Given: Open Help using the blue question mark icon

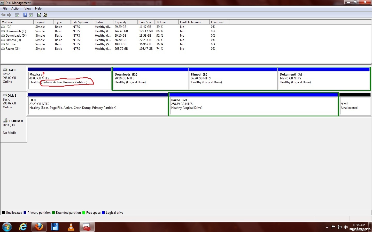Looking at the screenshot, I should [x=25, y=15].
